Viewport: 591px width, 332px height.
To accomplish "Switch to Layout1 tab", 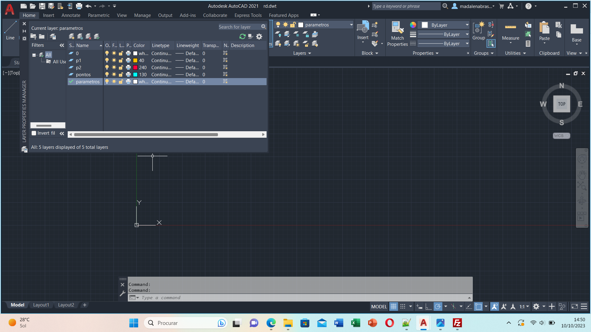I will [x=41, y=305].
